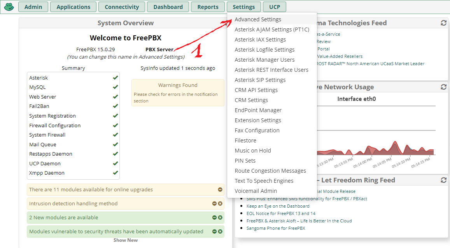The width and height of the screenshot is (450, 248).
Task: Open Music on Hold settings
Action: (x=272, y=151)
